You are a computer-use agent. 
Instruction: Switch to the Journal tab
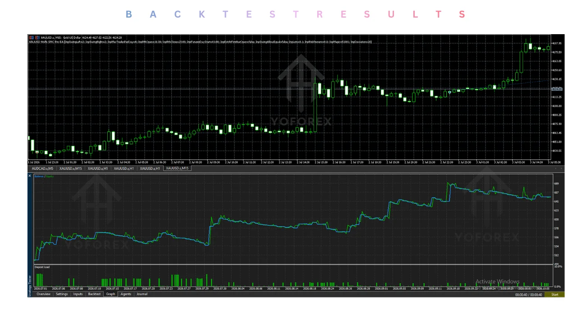click(x=142, y=294)
